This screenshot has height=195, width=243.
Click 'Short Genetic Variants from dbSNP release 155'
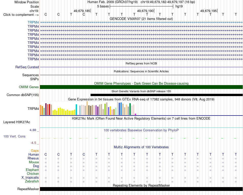141,91
